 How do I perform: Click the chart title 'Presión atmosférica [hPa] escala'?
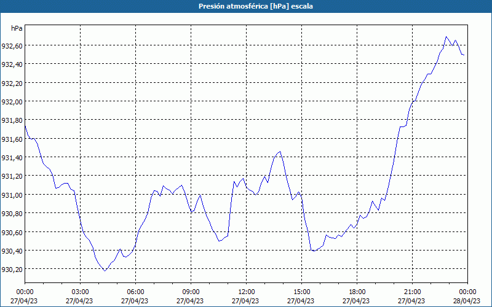coord(256,6)
